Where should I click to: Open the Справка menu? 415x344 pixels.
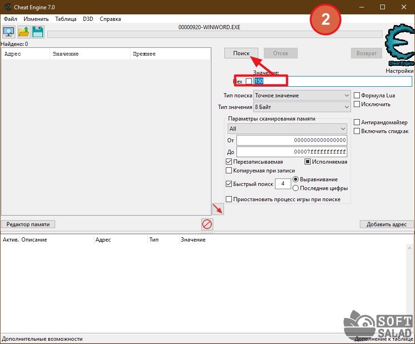[x=110, y=19]
